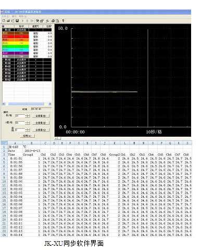Screen dimensions: 201x250
Task: Expand the last group row in channel list
Action: pos(27,80)
